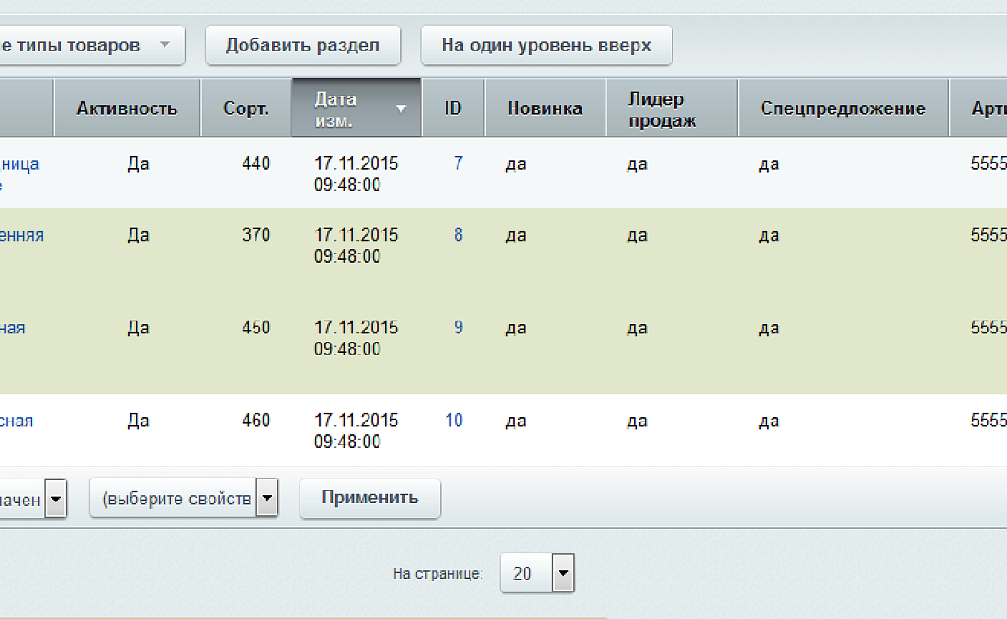Click the ID 9 link
The width and height of the screenshot is (1007, 619).
point(458,328)
